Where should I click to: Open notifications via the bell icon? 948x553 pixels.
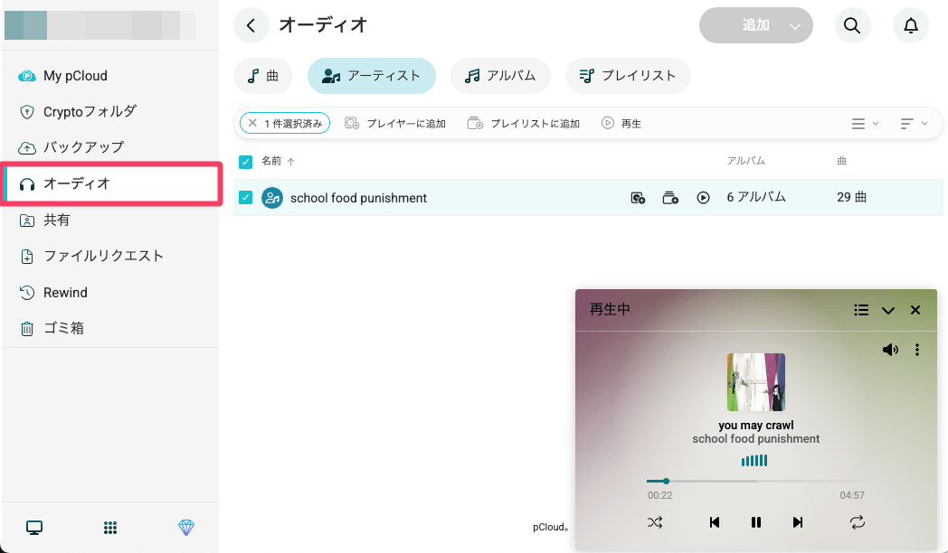click(911, 25)
